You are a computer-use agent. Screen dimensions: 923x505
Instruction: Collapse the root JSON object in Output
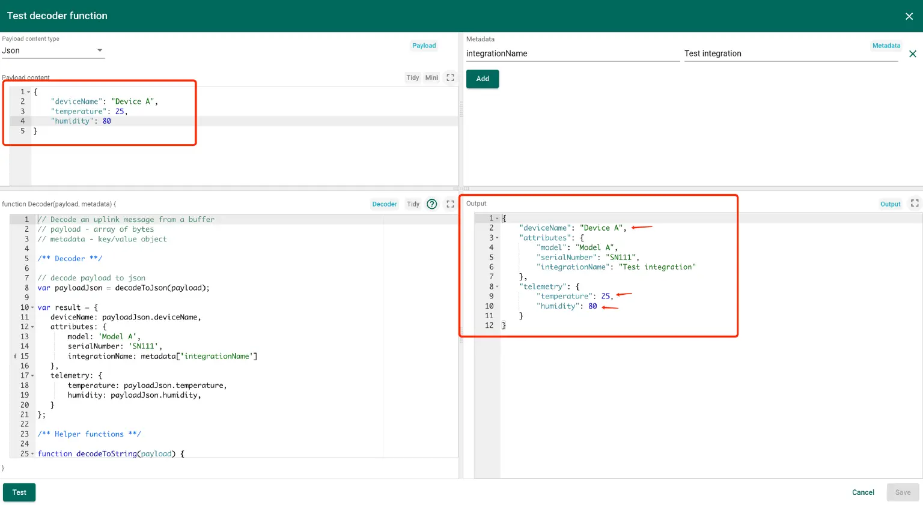(498, 217)
